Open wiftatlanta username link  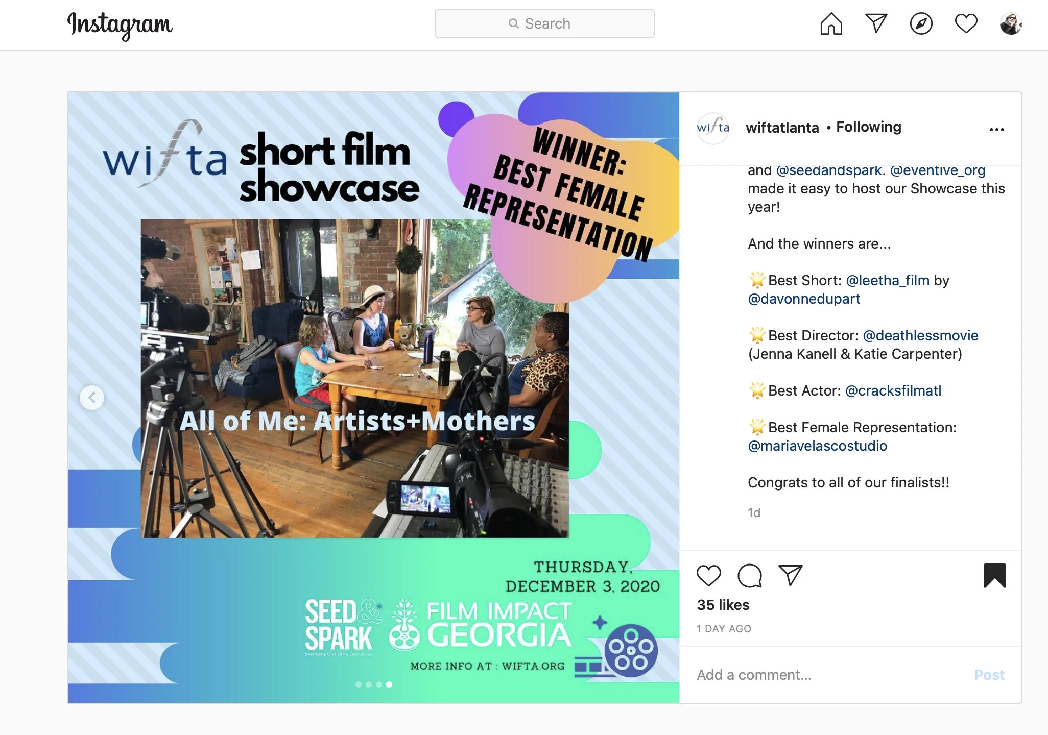(x=782, y=128)
